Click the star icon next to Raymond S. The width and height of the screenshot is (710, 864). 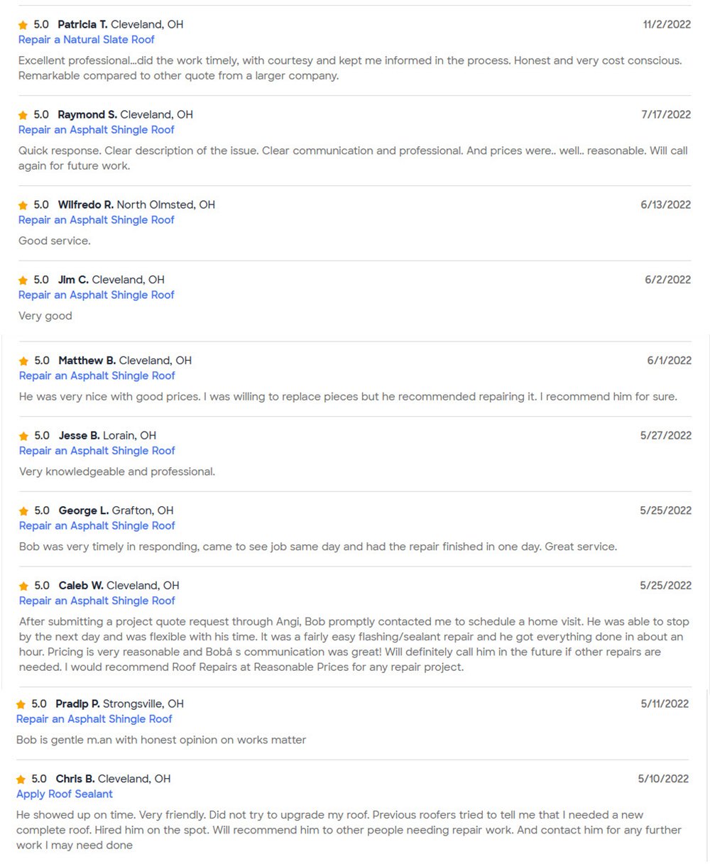point(23,115)
